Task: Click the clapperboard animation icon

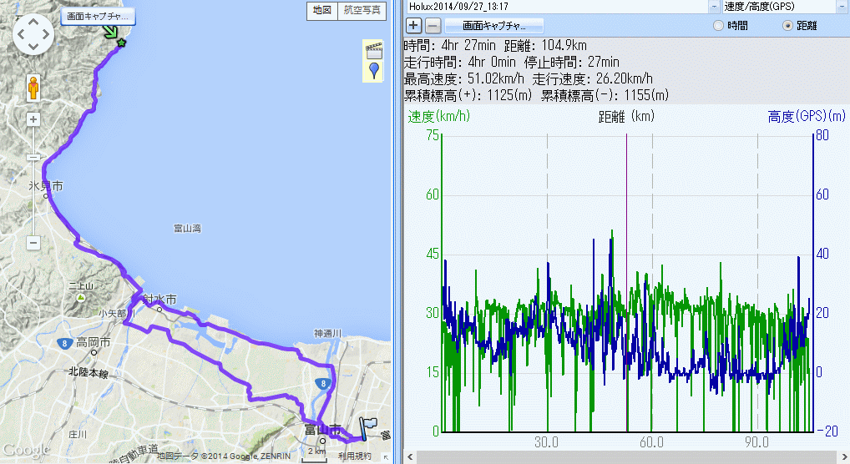Action: point(373,50)
